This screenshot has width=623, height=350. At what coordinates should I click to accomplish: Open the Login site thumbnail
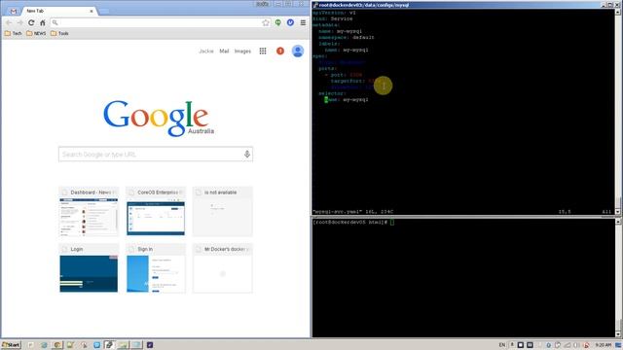(89, 268)
